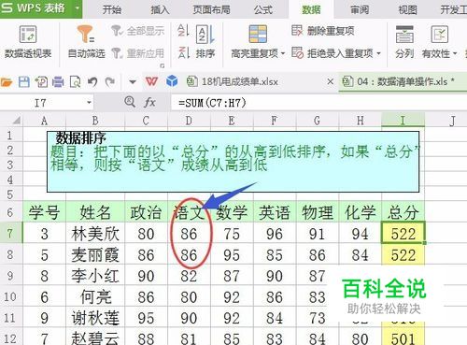This screenshot has height=345, width=467.
Task: Redo the last undone action
Action: coord(109,82)
